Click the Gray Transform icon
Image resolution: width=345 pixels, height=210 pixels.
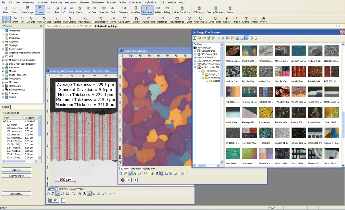pos(182,8)
